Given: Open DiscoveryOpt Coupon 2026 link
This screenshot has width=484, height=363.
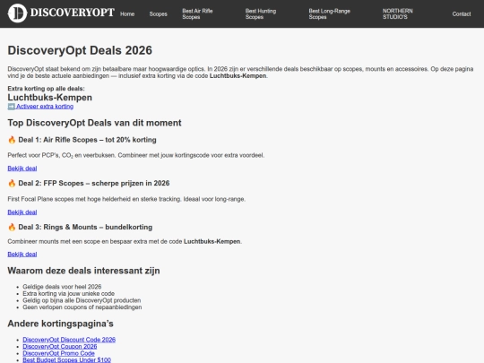Looking at the screenshot, I should (x=60, y=346).
